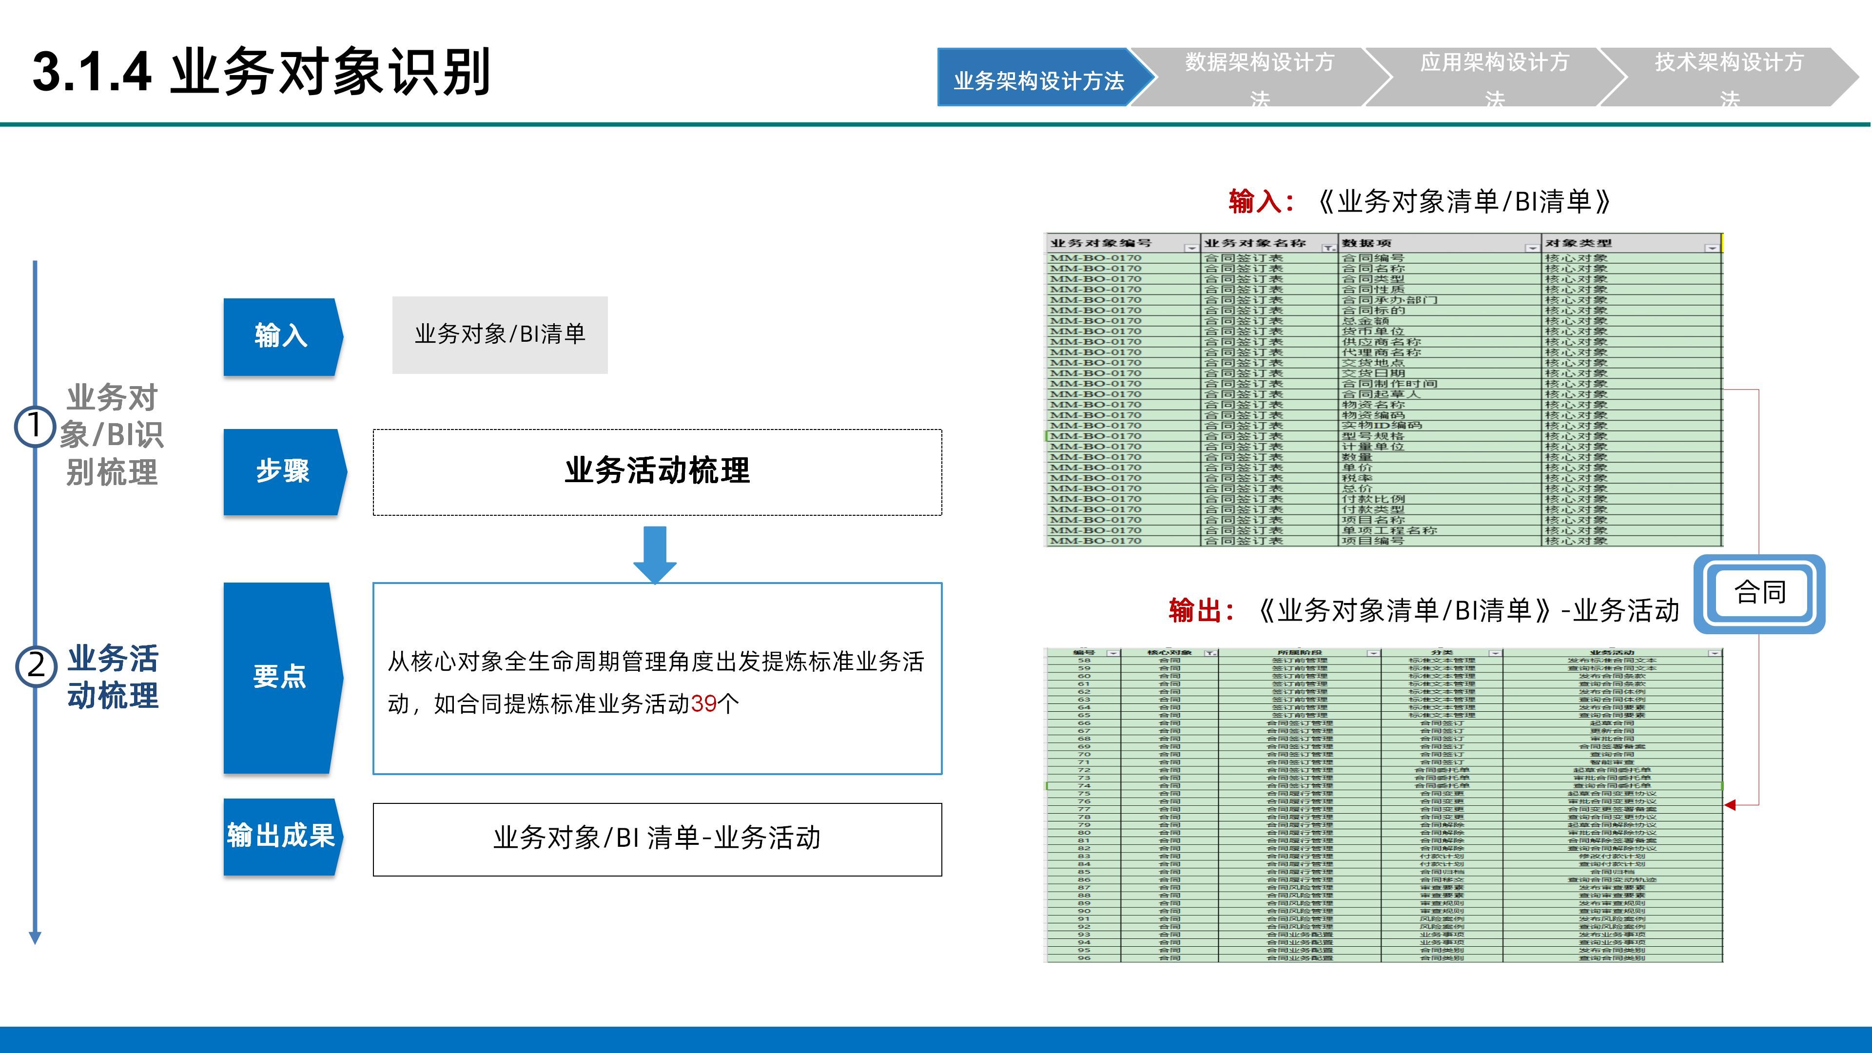Open filter dropdown on 所属阶段 column header
The height and width of the screenshot is (1053, 1872).
coord(1373,653)
